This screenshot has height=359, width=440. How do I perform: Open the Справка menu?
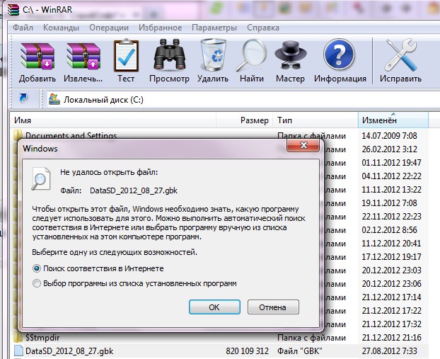pyautogui.click(x=263, y=28)
